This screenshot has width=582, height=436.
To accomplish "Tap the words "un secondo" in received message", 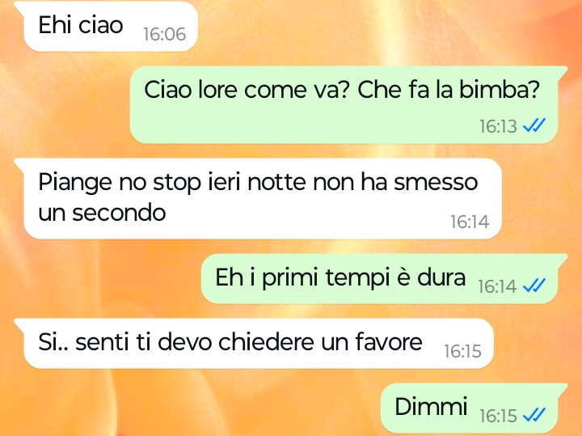I will [x=102, y=213].
